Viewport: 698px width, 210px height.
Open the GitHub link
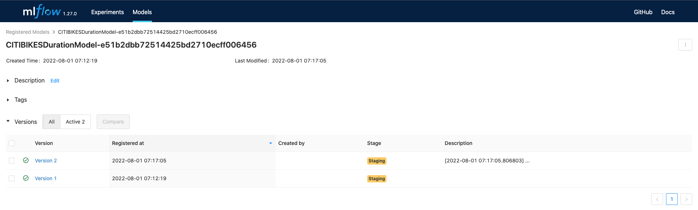(643, 12)
